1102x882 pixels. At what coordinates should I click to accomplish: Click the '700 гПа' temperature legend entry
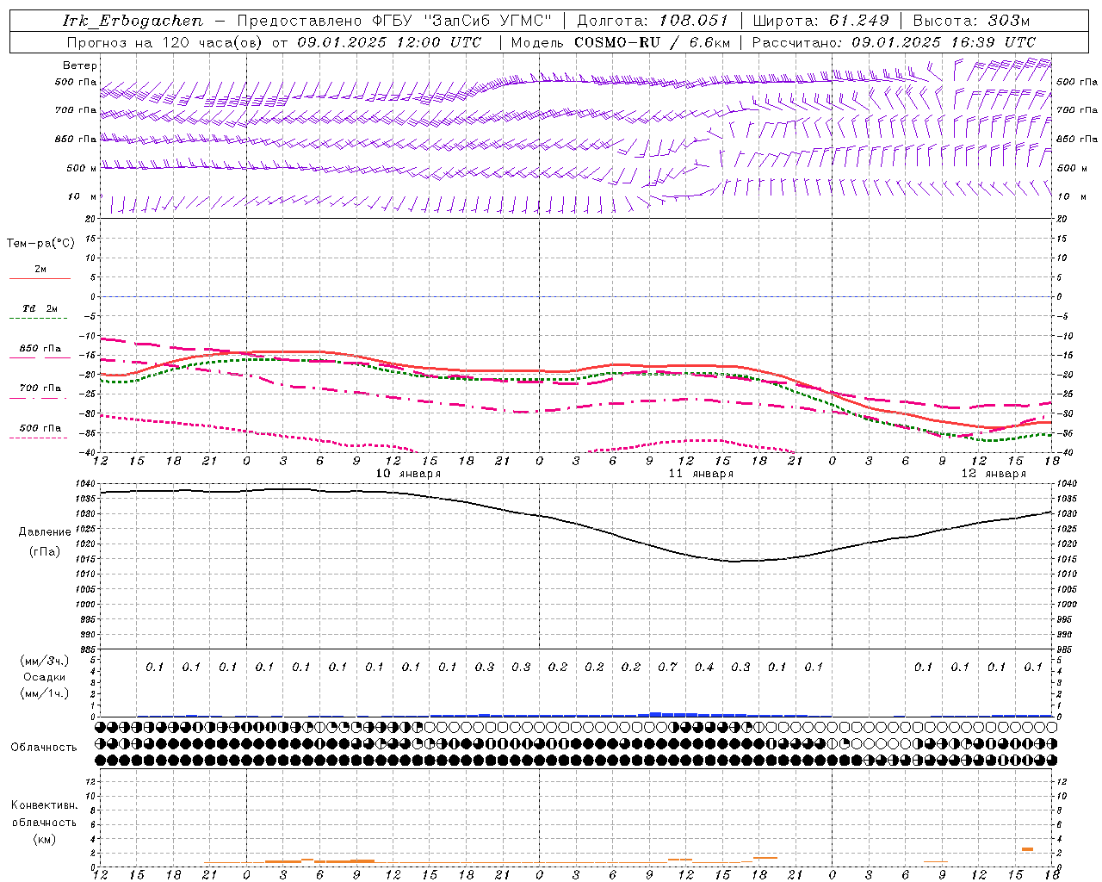click(40, 388)
